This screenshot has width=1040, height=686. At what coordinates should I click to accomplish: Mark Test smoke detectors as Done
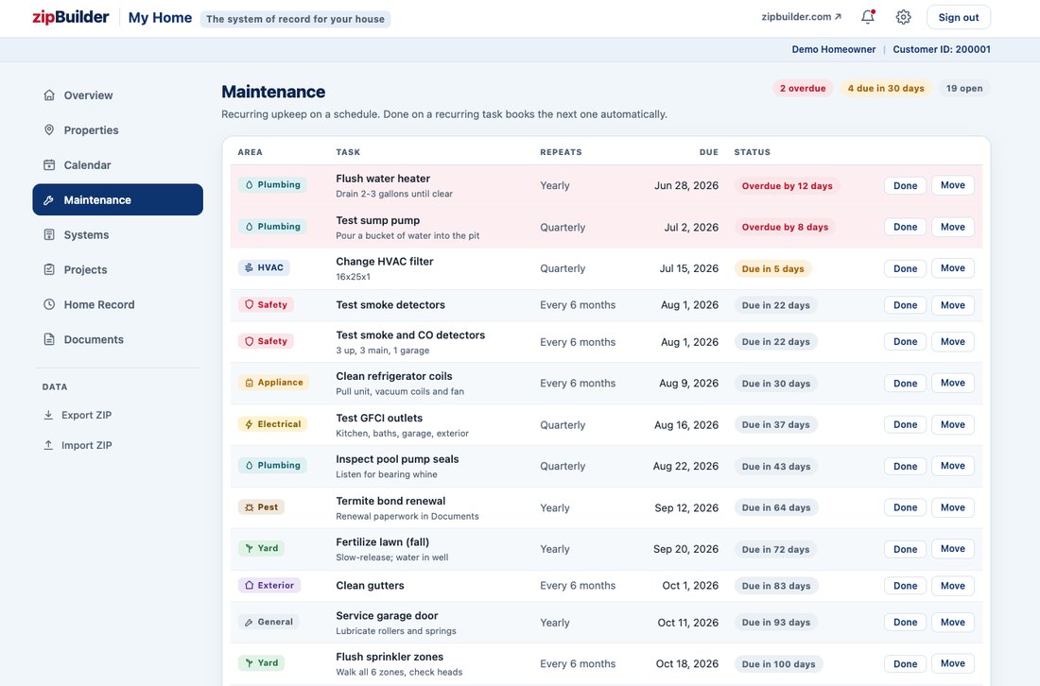click(x=905, y=305)
